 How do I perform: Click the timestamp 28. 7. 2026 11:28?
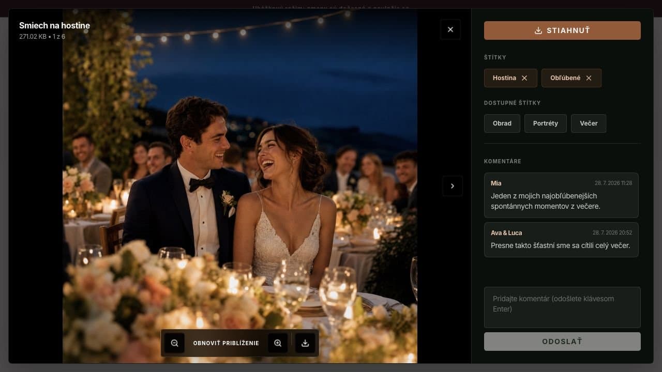click(x=613, y=183)
